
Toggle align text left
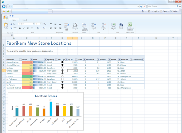(51, 28)
